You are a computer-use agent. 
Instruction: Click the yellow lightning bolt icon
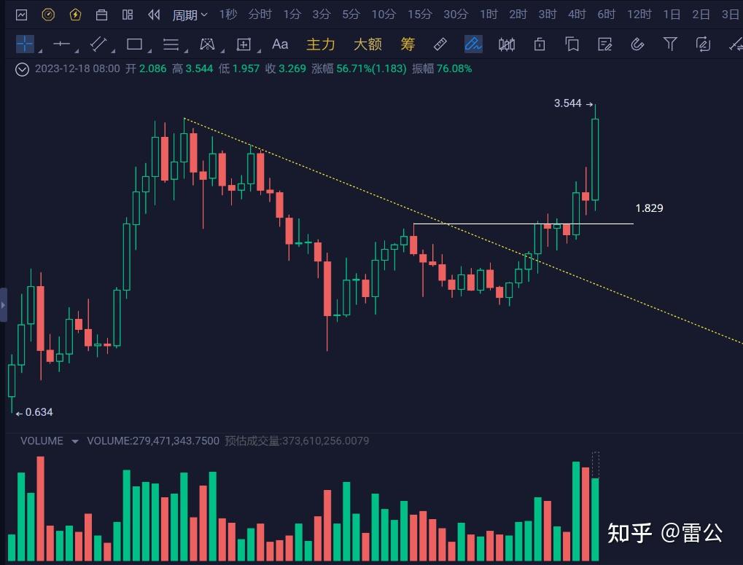tap(75, 15)
